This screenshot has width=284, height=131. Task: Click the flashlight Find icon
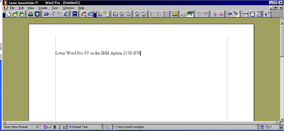point(236,14)
